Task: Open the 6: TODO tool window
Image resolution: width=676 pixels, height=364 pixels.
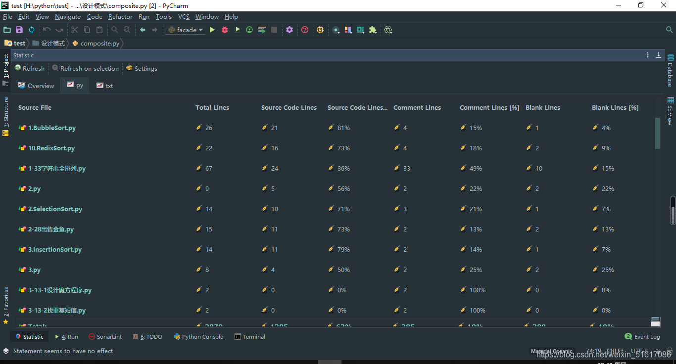Action: tap(147, 337)
